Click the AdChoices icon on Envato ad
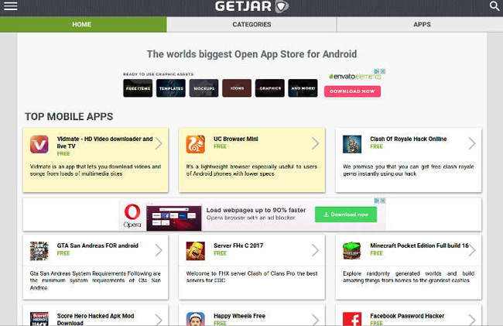The width and height of the screenshot is (503, 326). [377, 71]
